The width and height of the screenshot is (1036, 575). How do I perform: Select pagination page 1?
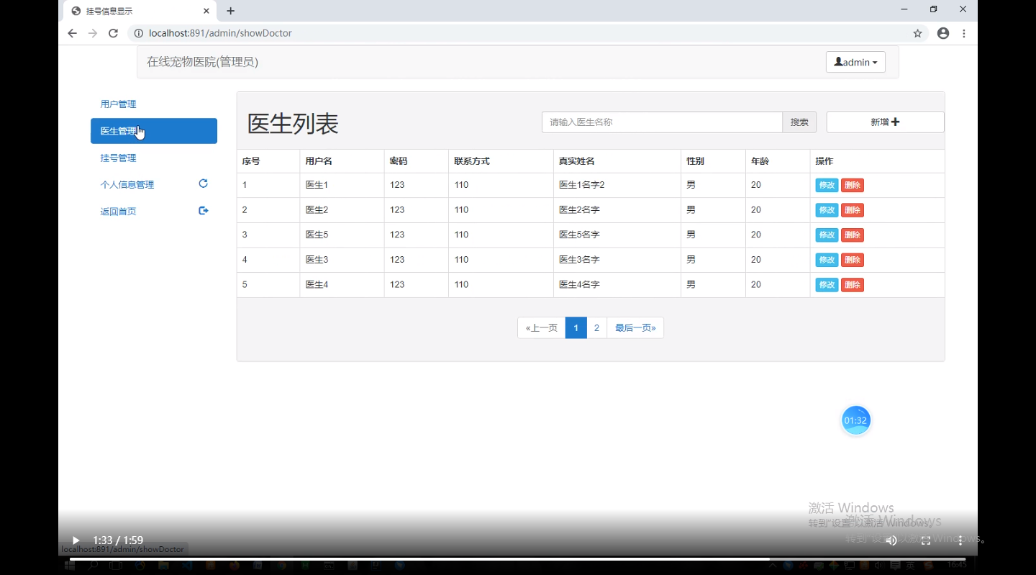click(x=576, y=327)
